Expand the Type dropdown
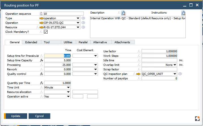 pyautogui.click(x=78, y=18)
